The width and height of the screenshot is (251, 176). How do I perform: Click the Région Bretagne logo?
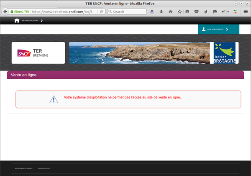[225, 53]
